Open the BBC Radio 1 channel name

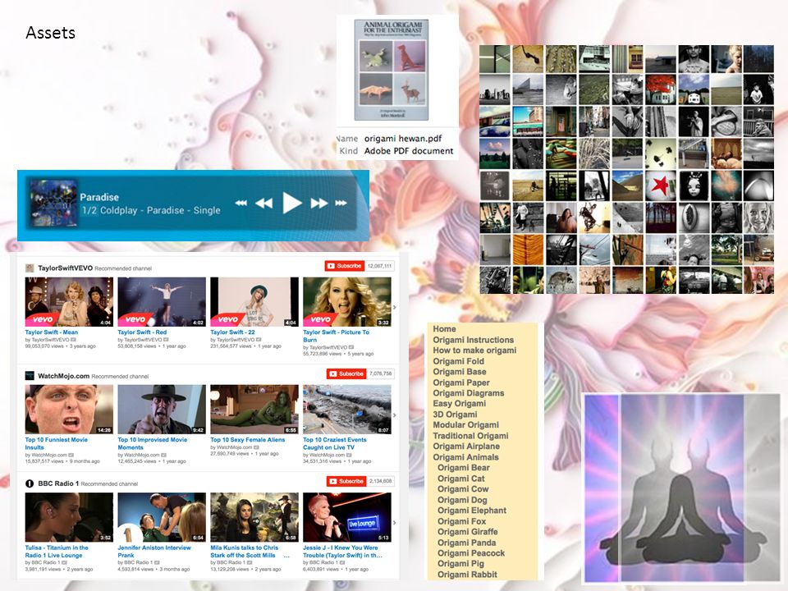58,483
